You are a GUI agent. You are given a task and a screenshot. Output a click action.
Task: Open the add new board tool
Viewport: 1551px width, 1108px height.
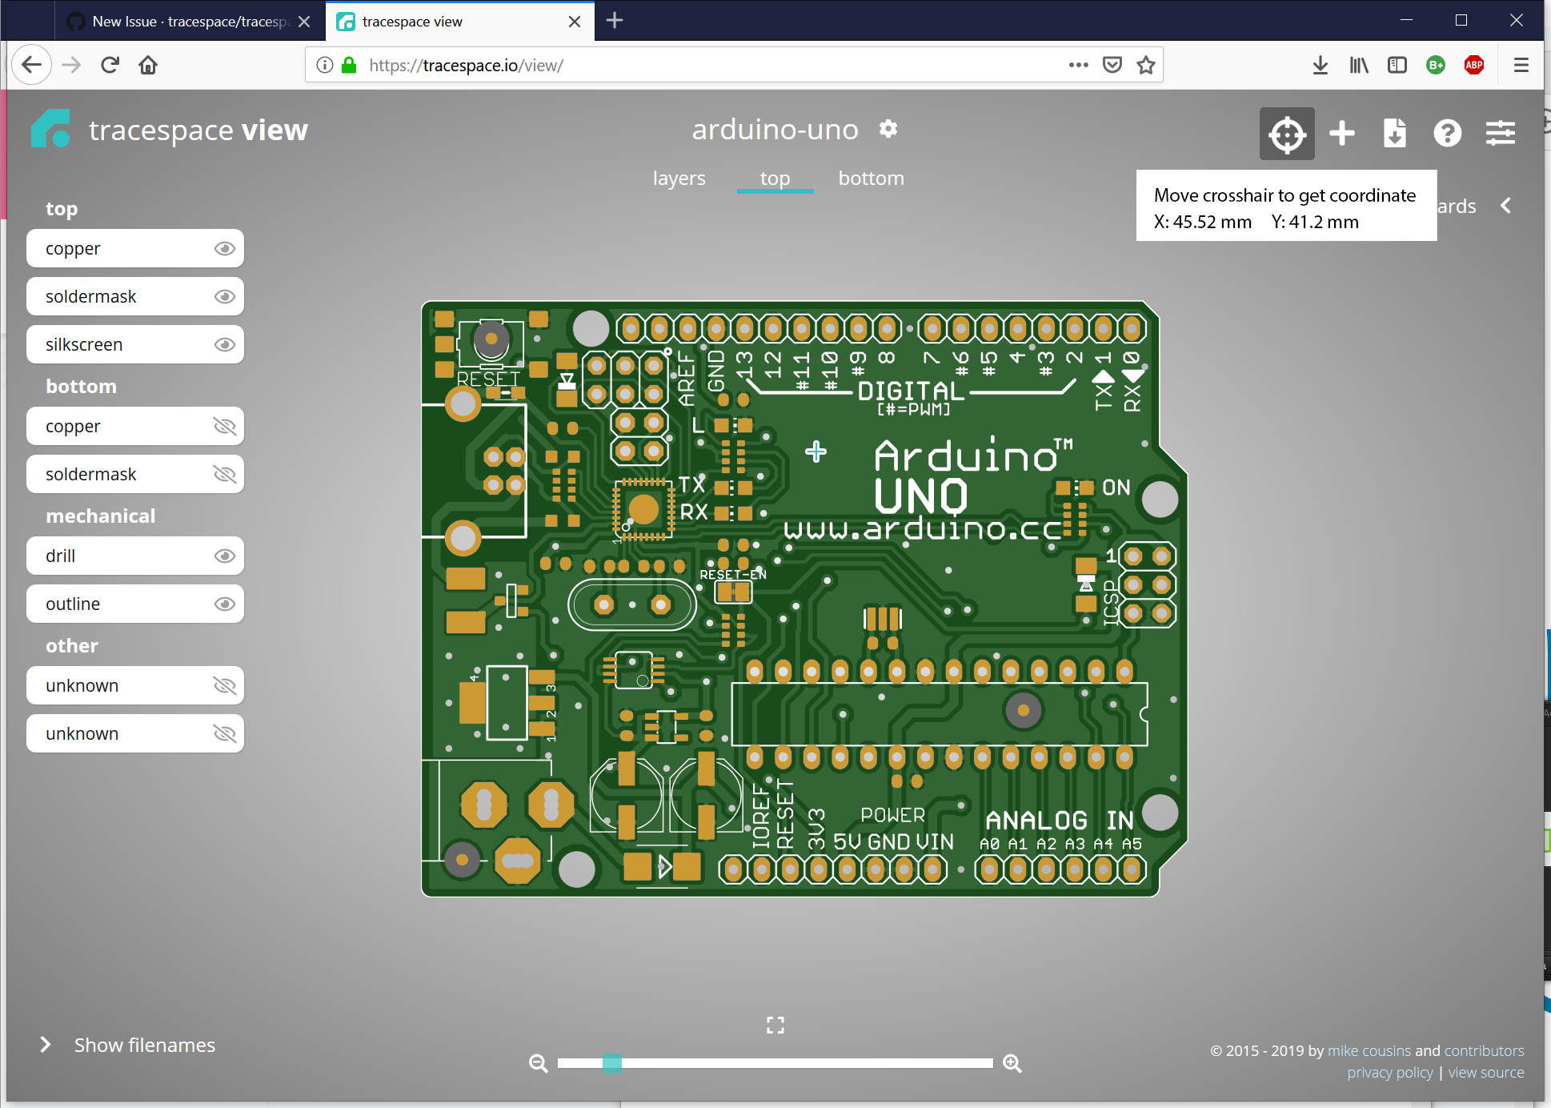pos(1342,133)
